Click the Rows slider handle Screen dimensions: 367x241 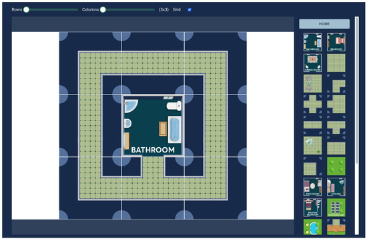tap(27, 9)
